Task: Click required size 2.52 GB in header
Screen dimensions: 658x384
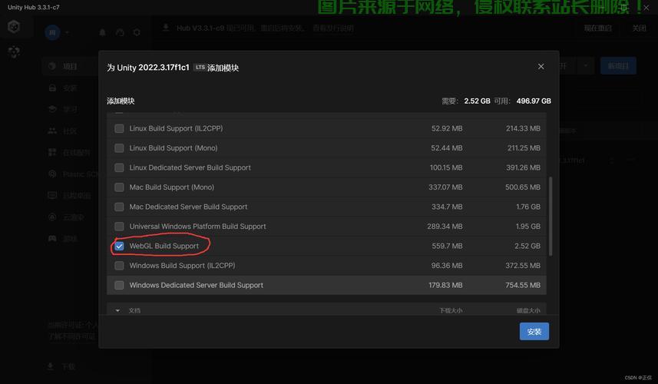Action: (x=477, y=101)
